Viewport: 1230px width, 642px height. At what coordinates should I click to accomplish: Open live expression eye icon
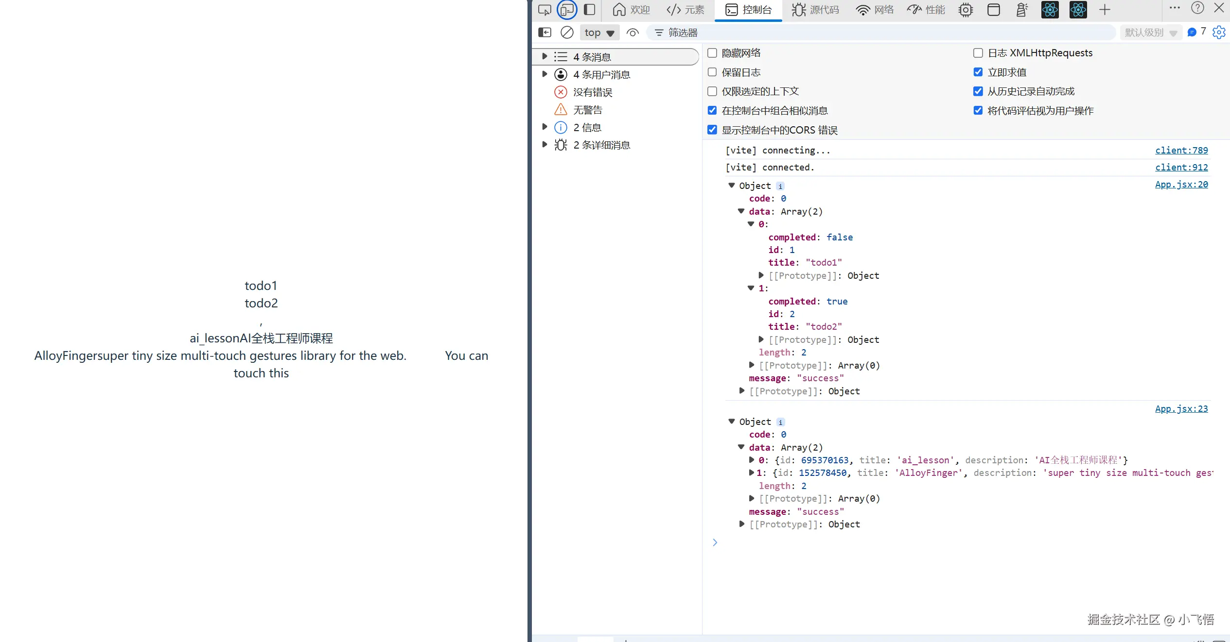633,33
